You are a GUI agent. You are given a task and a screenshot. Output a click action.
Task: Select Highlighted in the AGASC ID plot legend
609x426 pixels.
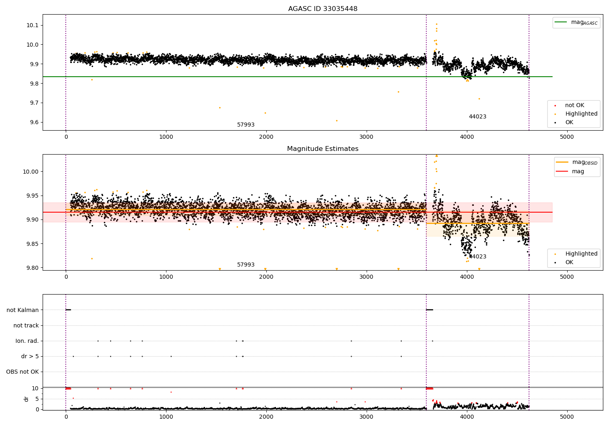pos(581,114)
